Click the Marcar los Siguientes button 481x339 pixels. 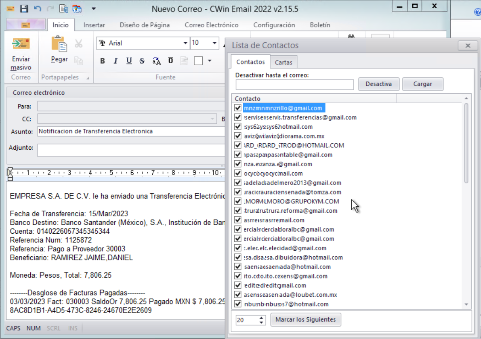pyautogui.click(x=306, y=320)
